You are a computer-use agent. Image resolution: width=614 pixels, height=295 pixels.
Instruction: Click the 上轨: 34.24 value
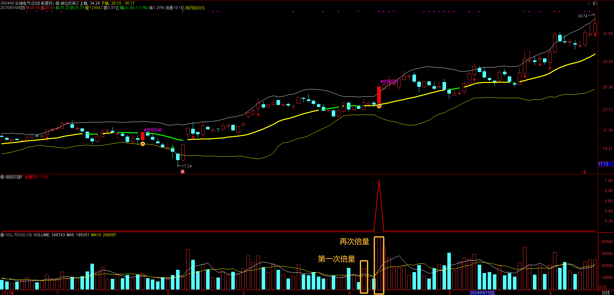(90, 3)
